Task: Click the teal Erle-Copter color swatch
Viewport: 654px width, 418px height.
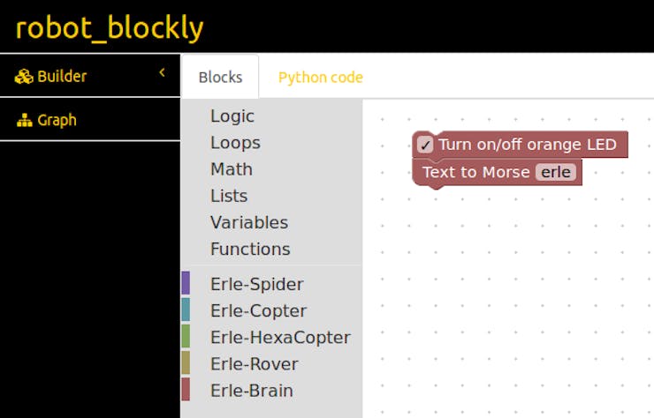Action: [186, 310]
